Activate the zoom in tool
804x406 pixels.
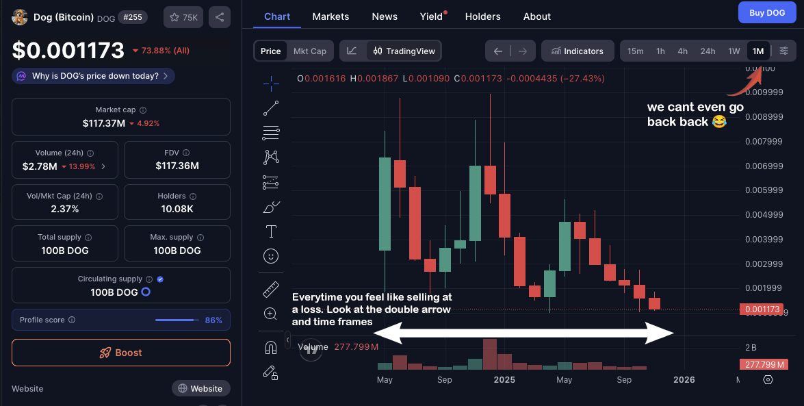coord(271,314)
